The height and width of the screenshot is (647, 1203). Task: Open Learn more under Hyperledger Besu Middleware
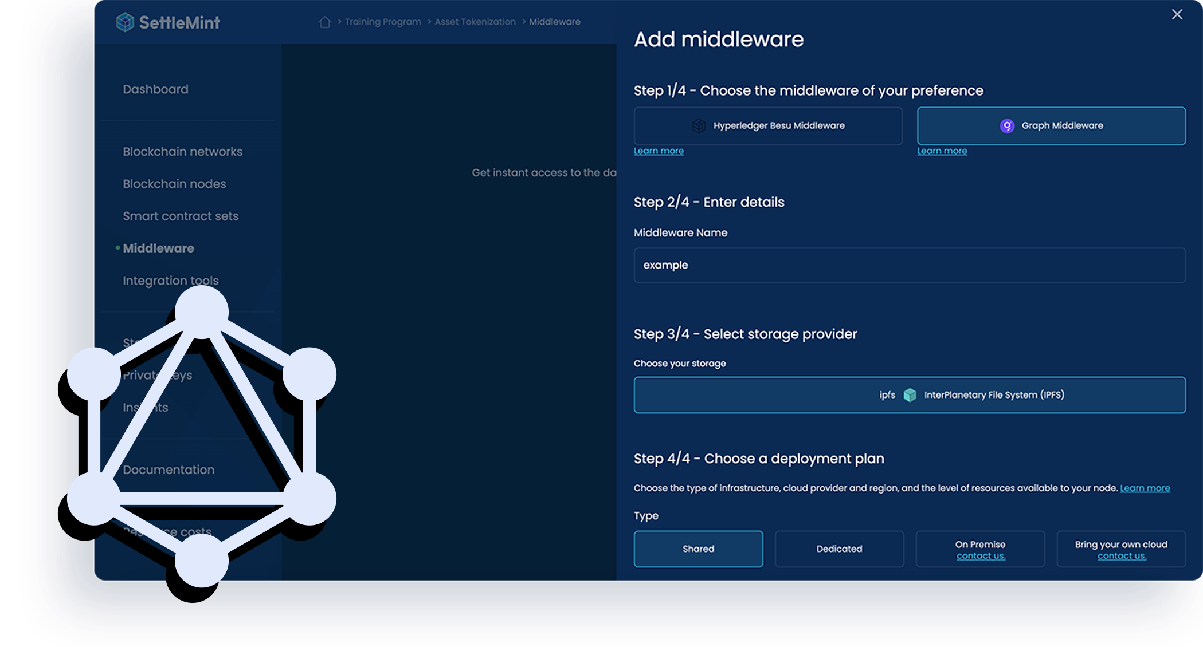tap(659, 151)
